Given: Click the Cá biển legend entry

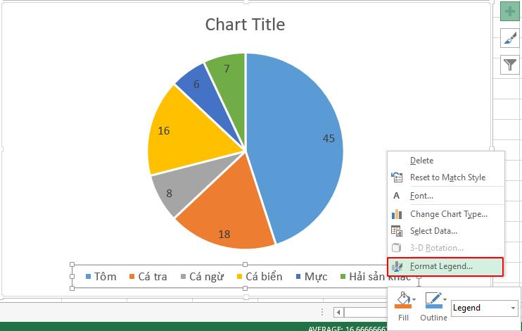Looking at the screenshot, I should tap(260, 277).
